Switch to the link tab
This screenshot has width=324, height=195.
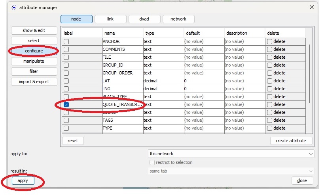[111, 19]
